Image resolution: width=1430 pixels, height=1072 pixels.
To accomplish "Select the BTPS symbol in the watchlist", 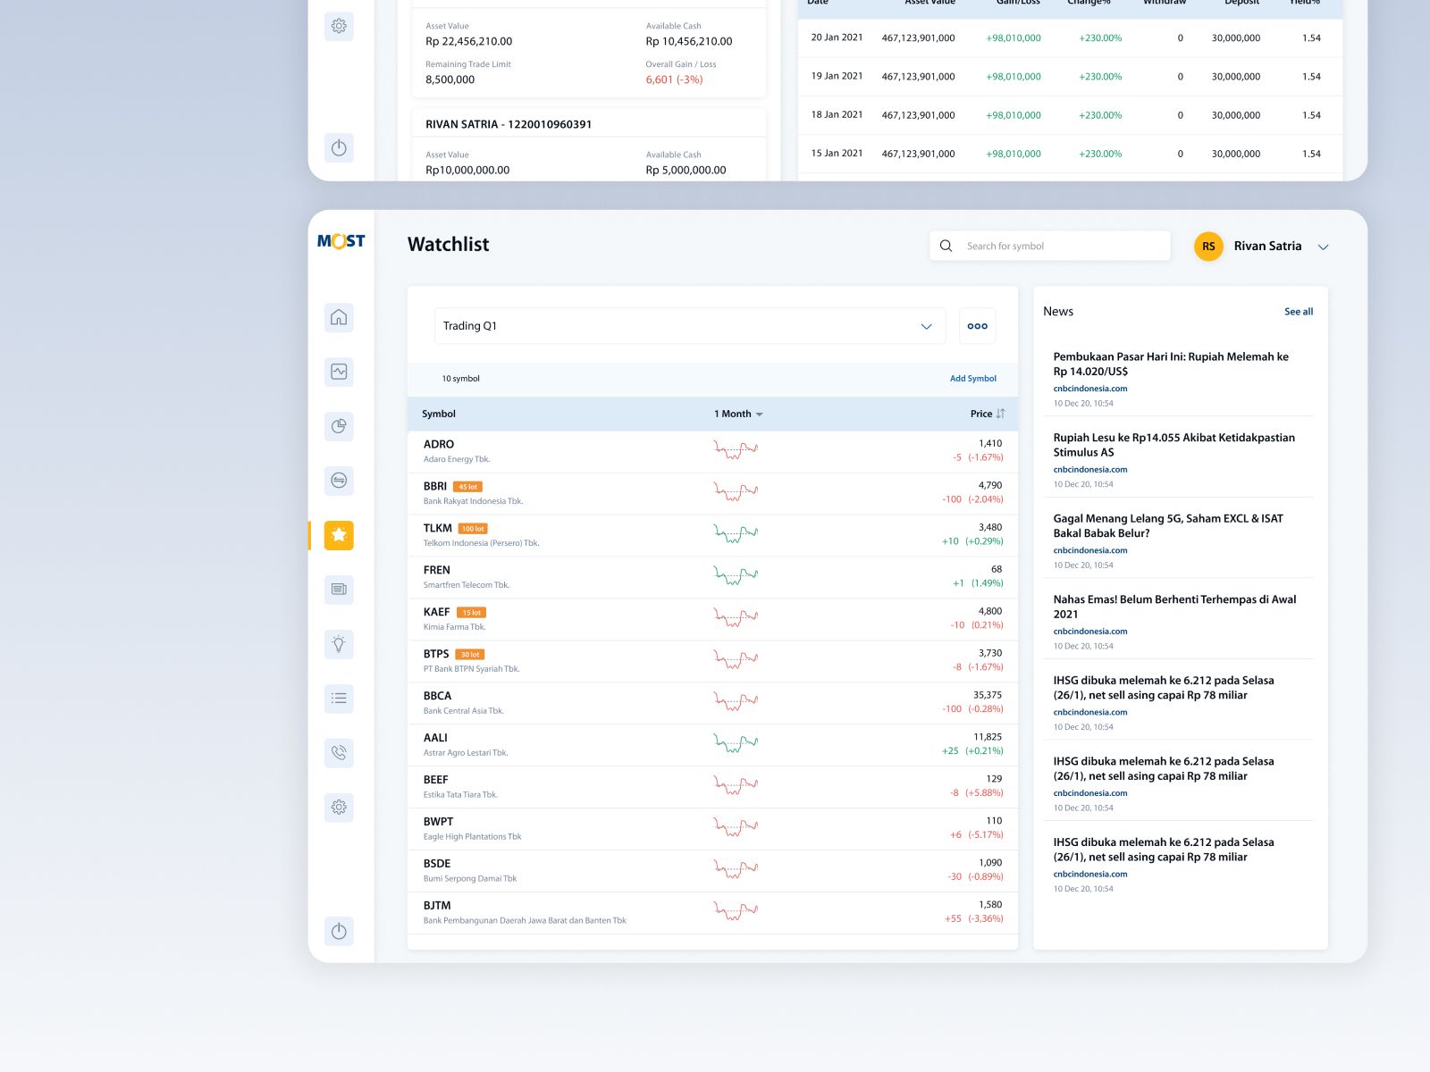I will [436, 654].
